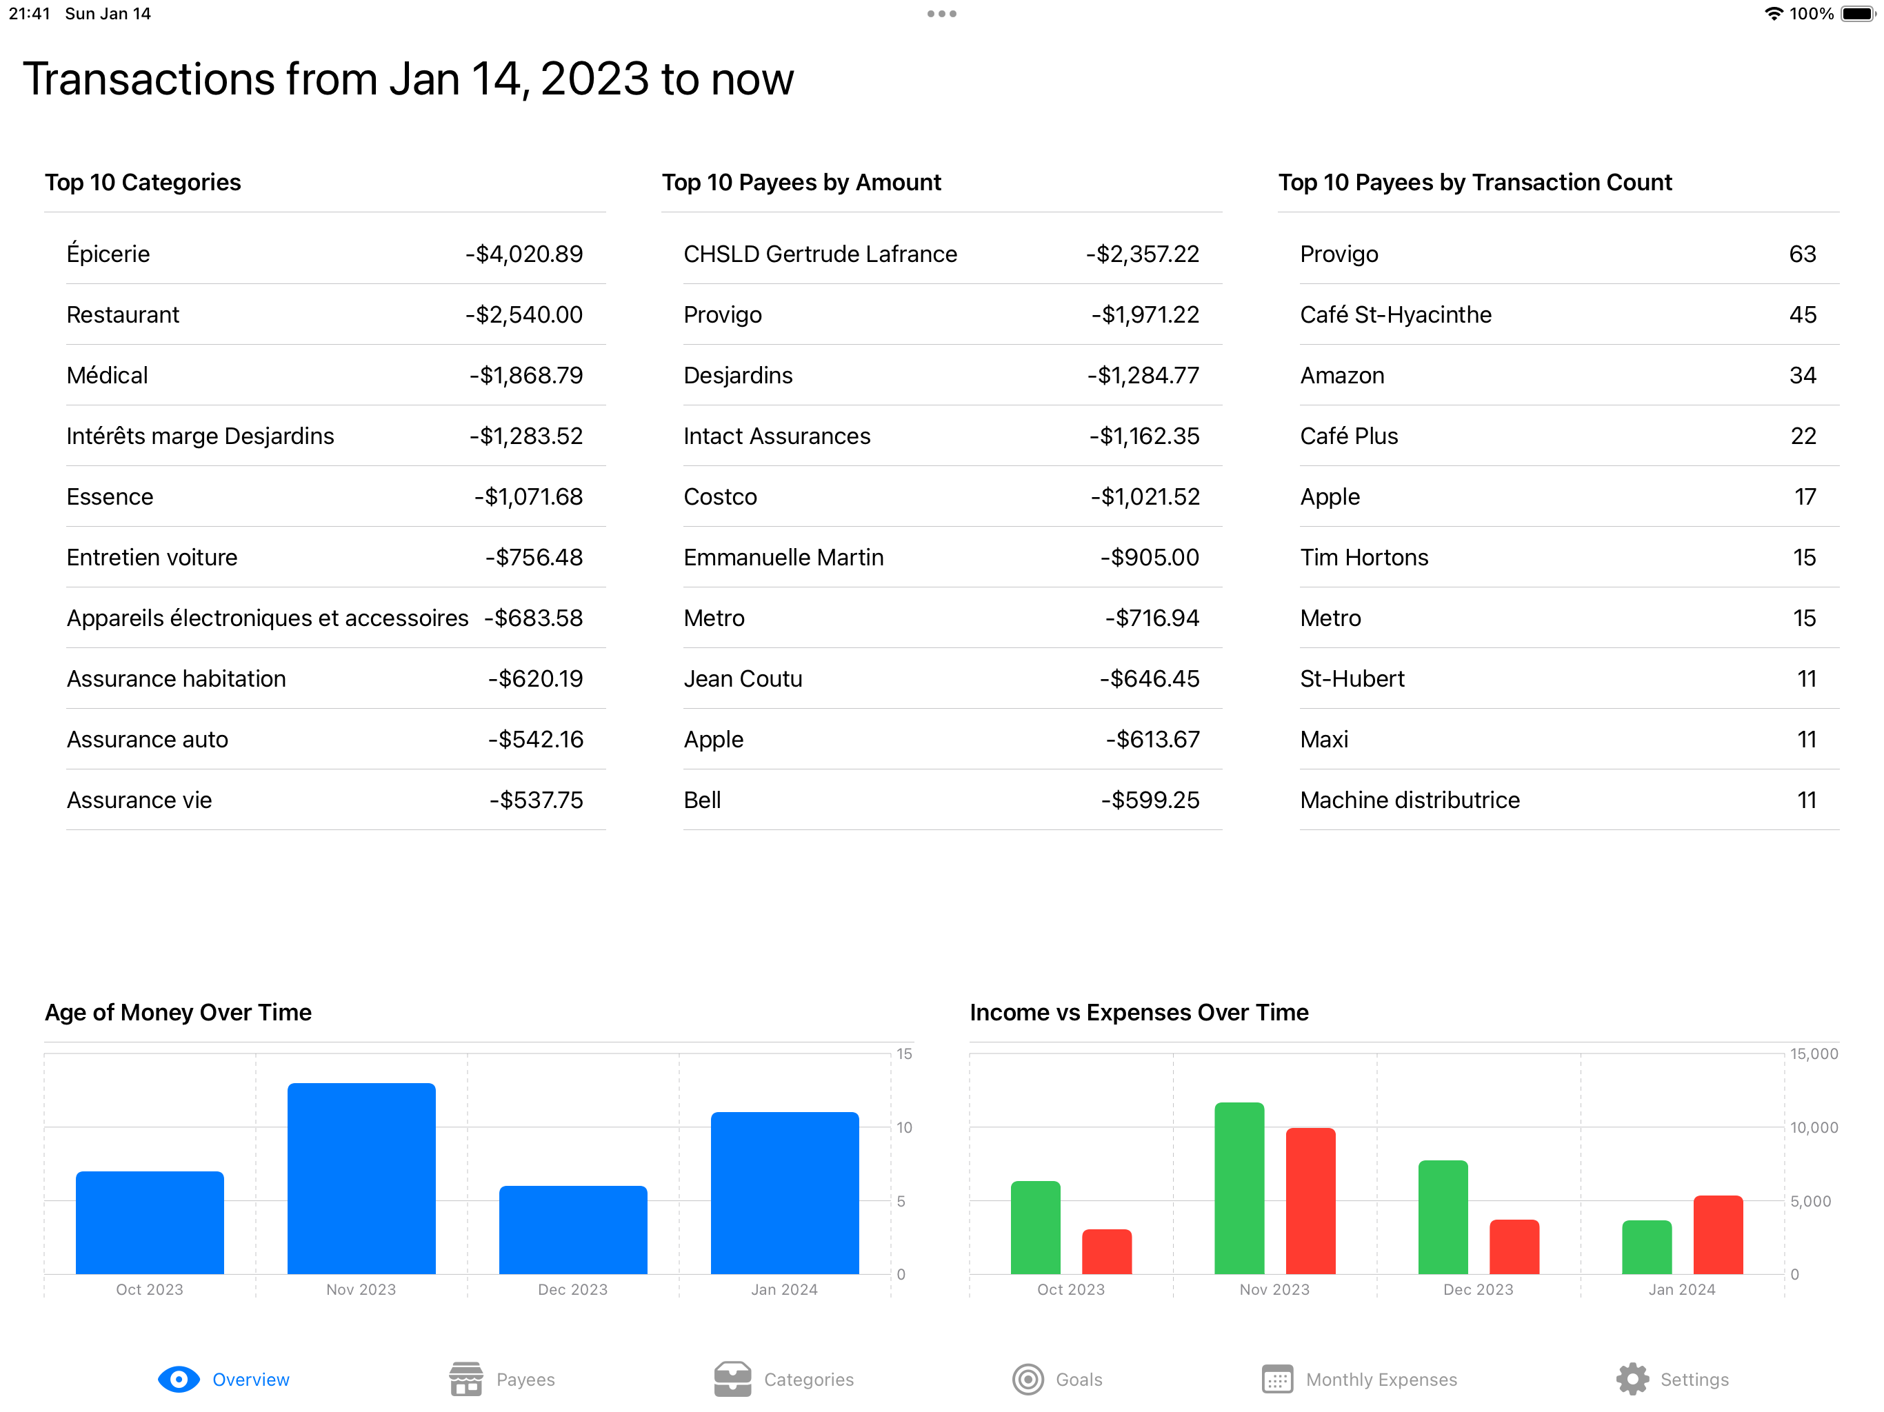Image resolution: width=1884 pixels, height=1412 pixels.
Task: Switch to the Settings tab label
Action: point(1694,1380)
